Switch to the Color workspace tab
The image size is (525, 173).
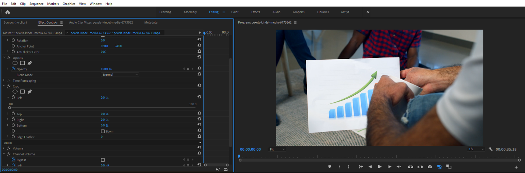[x=235, y=12]
